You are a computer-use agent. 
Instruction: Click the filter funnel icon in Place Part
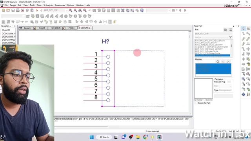click(x=231, y=37)
